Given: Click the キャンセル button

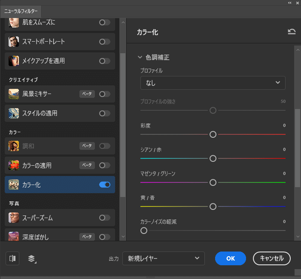Looking at the screenshot, I should click(272, 258).
